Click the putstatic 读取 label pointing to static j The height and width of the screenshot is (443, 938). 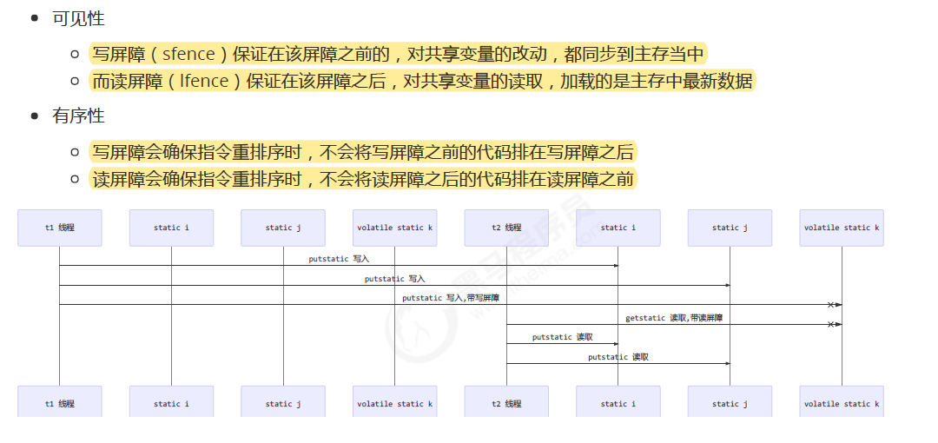[618, 357]
